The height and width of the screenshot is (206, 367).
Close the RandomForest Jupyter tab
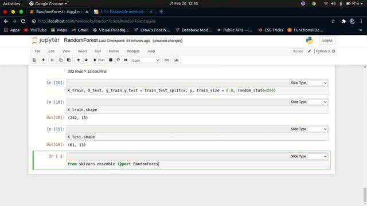pyautogui.click(x=87, y=11)
